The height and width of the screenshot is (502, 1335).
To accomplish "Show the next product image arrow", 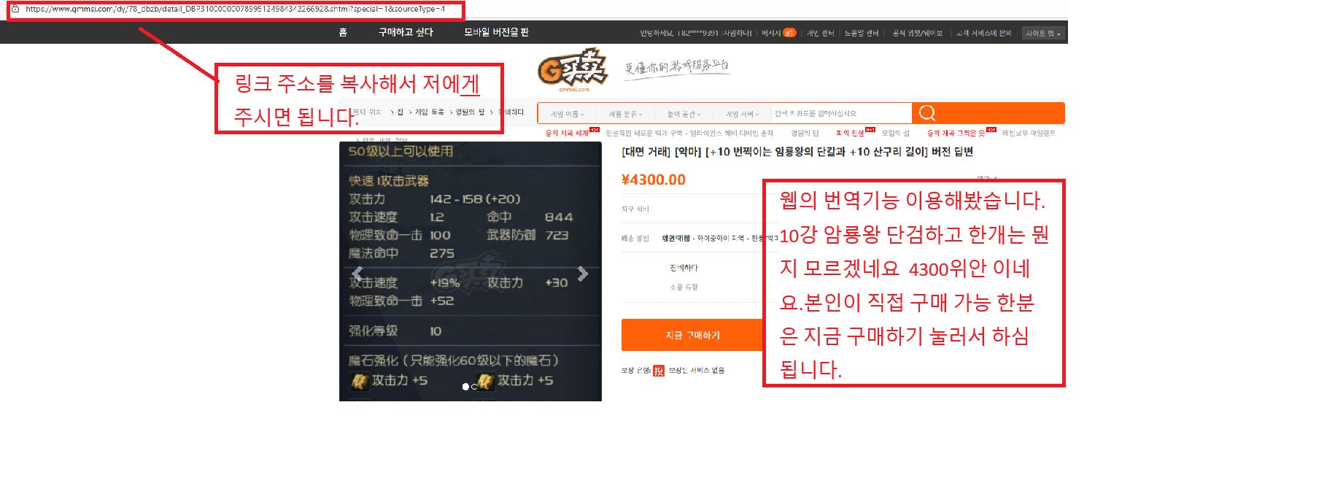I will (x=582, y=274).
